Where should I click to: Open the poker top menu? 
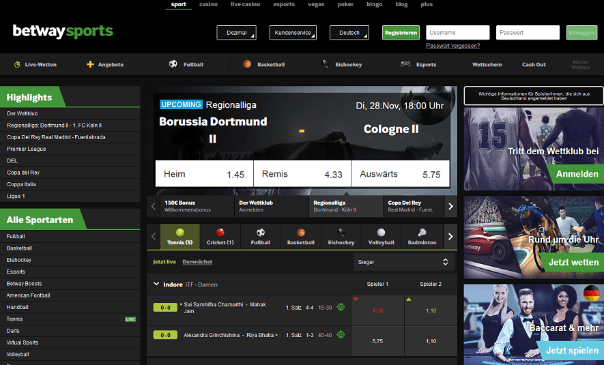345,4
